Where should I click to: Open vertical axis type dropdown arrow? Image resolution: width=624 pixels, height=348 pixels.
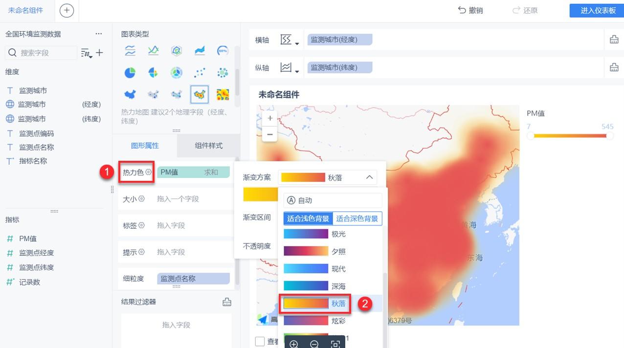point(297,72)
